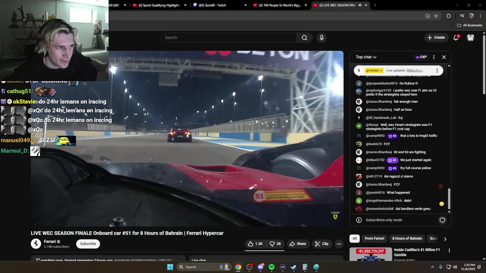Click the taskbar microphone icon
Image resolution: width=486 pixels, height=273 pixels.
click(440, 267)
